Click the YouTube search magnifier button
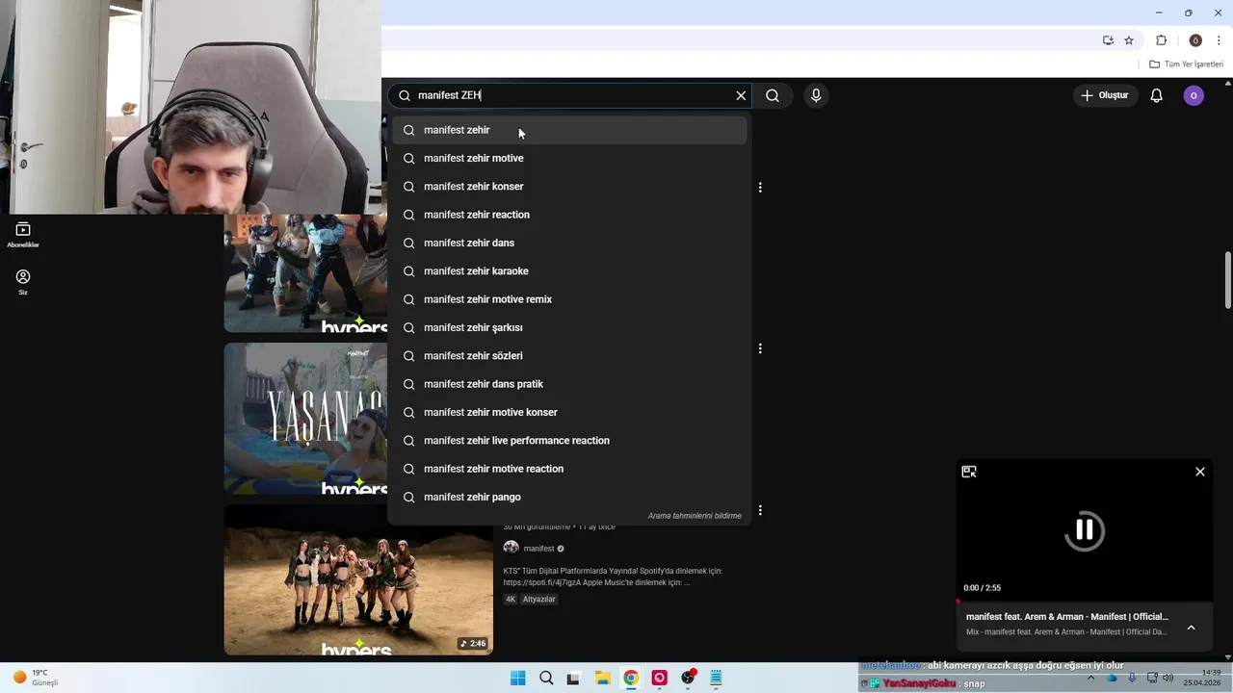The width and height of the screenshot is (1233, 693). 773,95
